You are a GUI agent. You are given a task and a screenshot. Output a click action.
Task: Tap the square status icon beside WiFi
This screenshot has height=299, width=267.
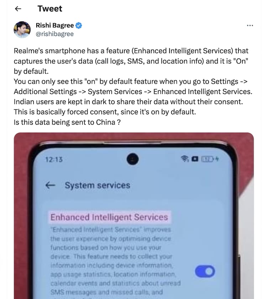click(195, 159)
